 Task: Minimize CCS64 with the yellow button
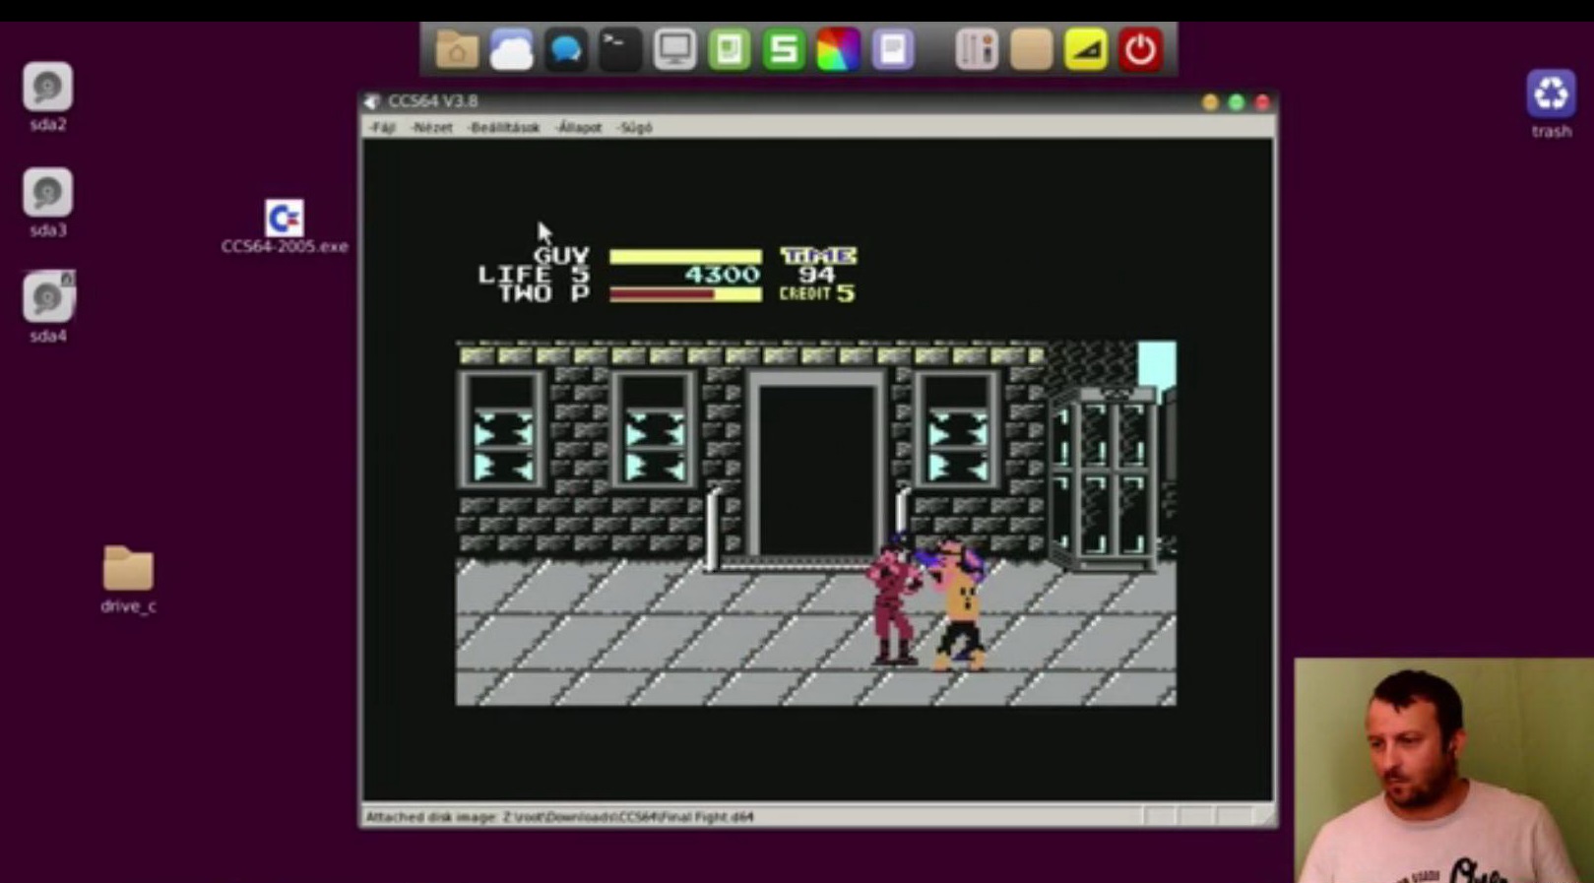click(x=1210, y=102)
